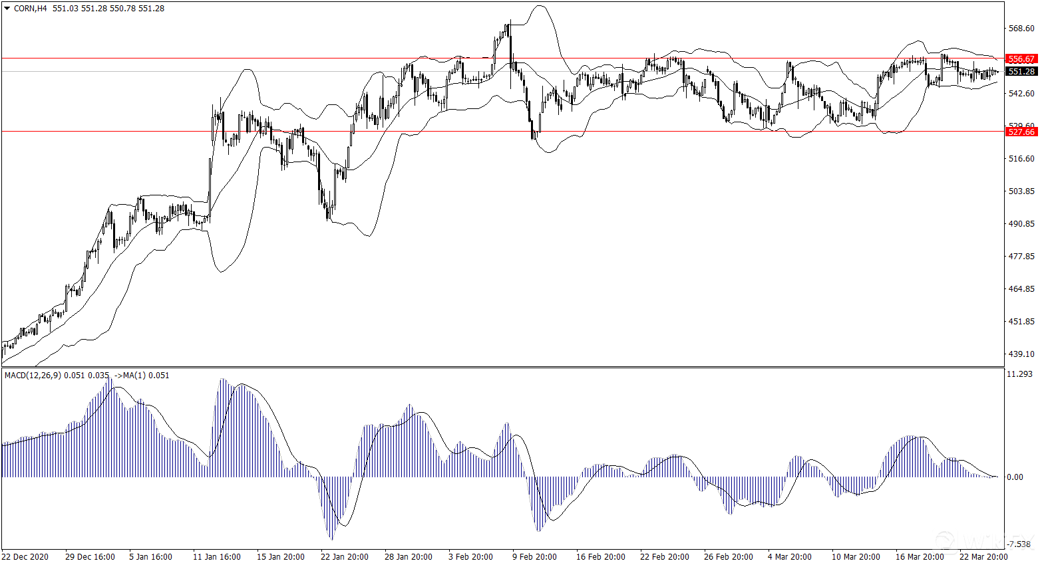Click the CORN,H4 symbol title text
The width and height of the screenshot is (1042, 565).
tap(31, 9)
